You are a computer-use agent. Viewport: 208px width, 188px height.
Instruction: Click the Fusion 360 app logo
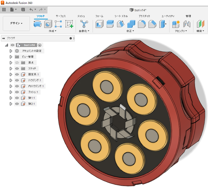(x=2, y=3)
